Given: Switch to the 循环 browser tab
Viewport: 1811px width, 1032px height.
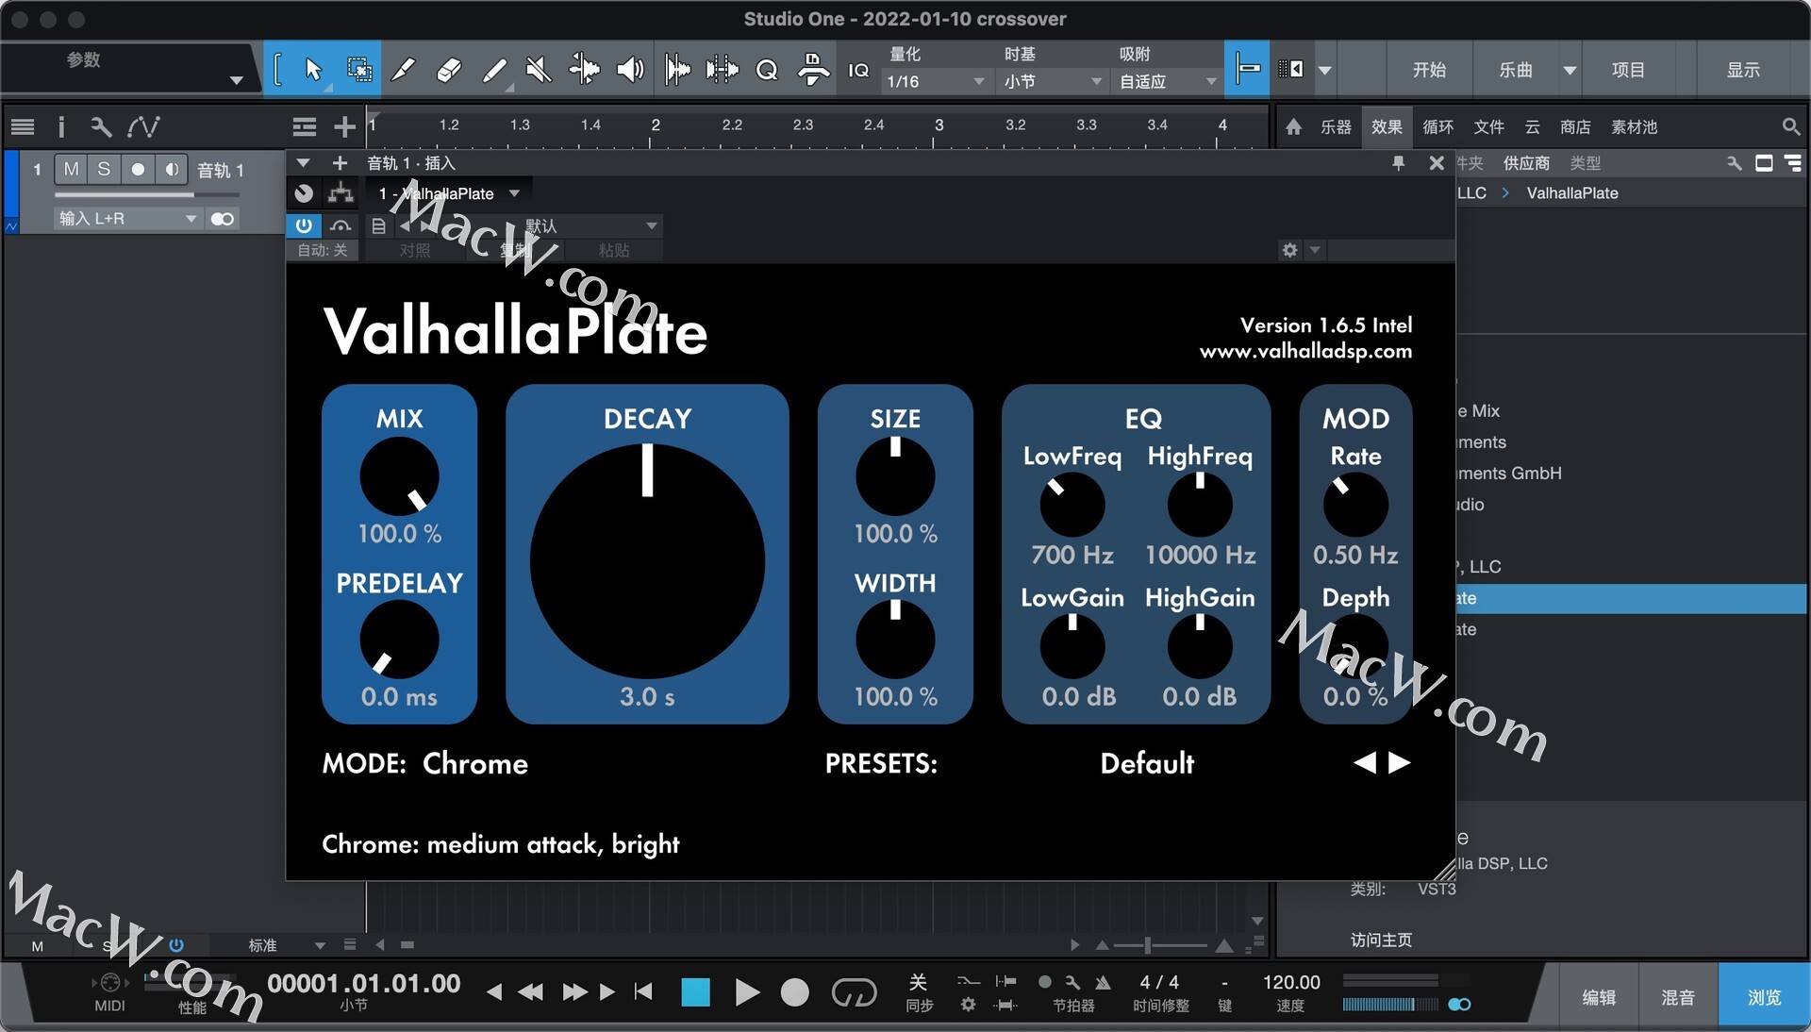Looking at the screenshot, I should (1437, 126).
